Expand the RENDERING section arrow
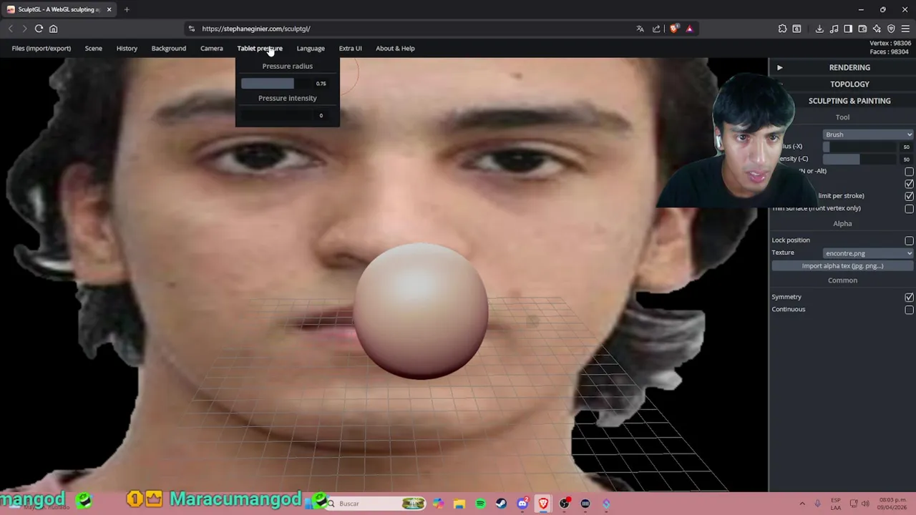The width and height of the screenshot is (916, 515). pos(780,67)
